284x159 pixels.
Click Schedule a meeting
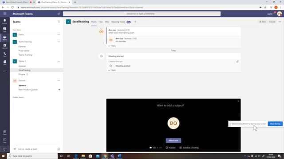pyautogui.click(x=189, y=148)
